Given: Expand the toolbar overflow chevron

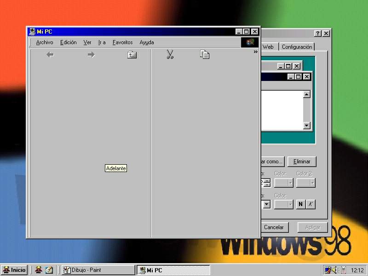Looking at the screenshot, I should tap(256, 52).
